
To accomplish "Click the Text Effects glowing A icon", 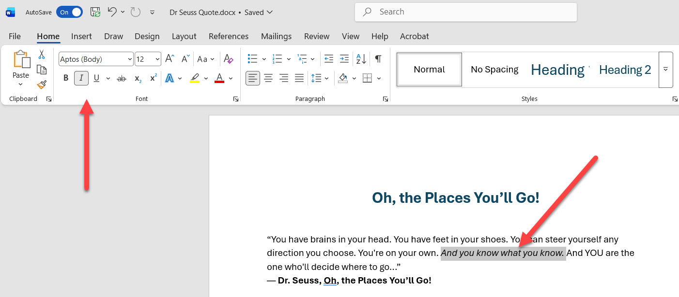I will [170, 78].
